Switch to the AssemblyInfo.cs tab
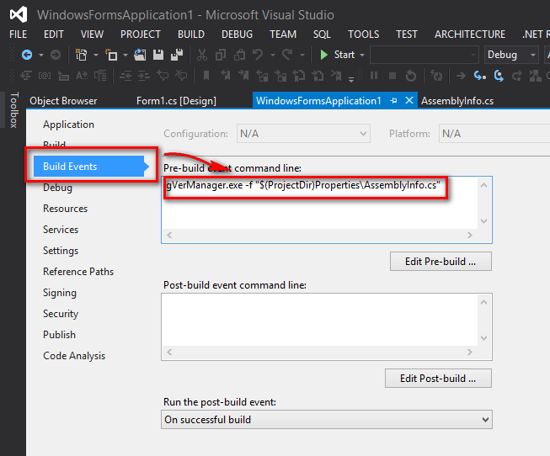 coord(457,101)
